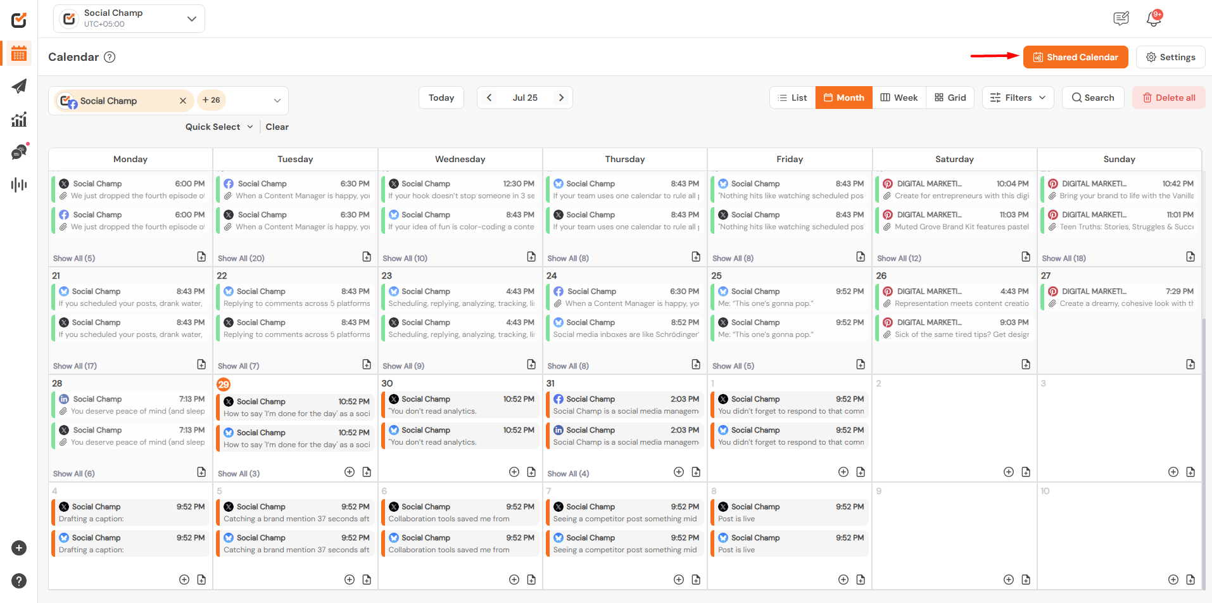Expand Show All (3) on day 29

(x=239, y=474)
